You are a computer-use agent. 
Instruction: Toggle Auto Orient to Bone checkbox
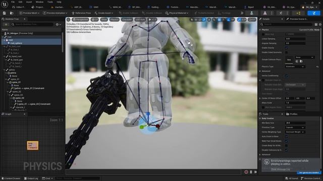coord(286,136)
